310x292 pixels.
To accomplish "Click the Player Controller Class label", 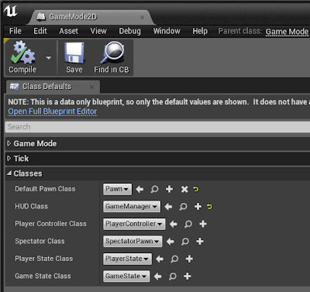I will (50, 224).
